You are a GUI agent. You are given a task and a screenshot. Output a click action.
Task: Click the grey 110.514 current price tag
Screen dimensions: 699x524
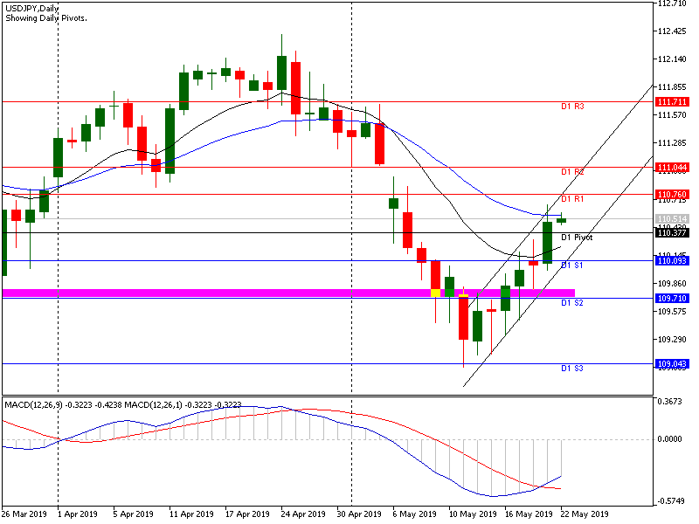(x=671, y=219)
